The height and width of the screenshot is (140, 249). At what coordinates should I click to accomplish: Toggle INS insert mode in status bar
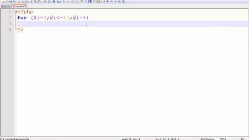pos(243,139)
